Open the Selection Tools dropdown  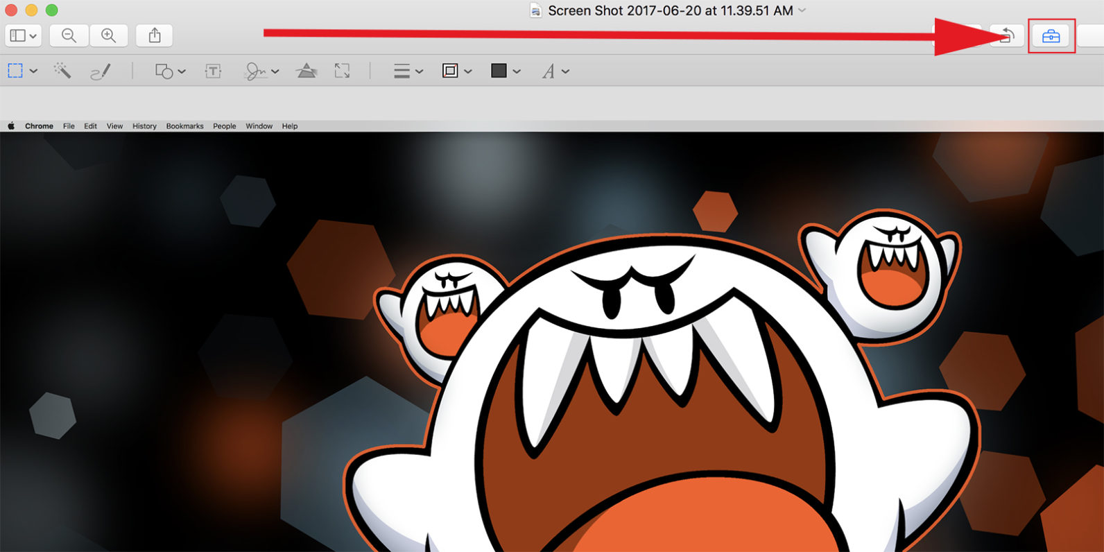click(x=22, y=71)
